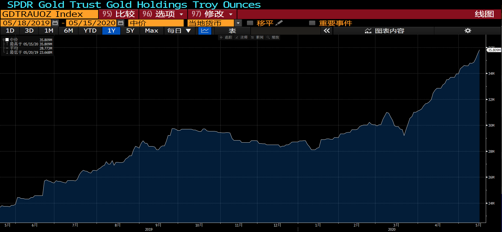Click the 中价 price type field
The height and width of the screenshot is (232, 502).
pos(156,23)
